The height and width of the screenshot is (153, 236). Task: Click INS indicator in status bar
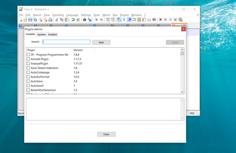[x=192, y=113]
